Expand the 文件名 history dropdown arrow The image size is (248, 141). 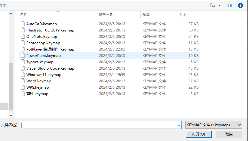179,125
